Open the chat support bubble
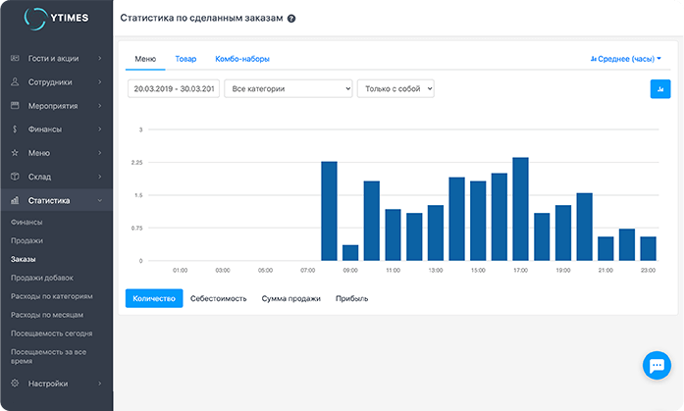The image size is (684, 411). click(x=656, y=365)
